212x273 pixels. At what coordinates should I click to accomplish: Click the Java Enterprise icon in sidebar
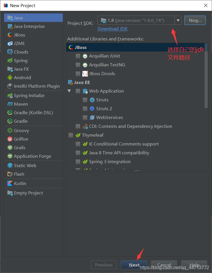pos(10,26)
